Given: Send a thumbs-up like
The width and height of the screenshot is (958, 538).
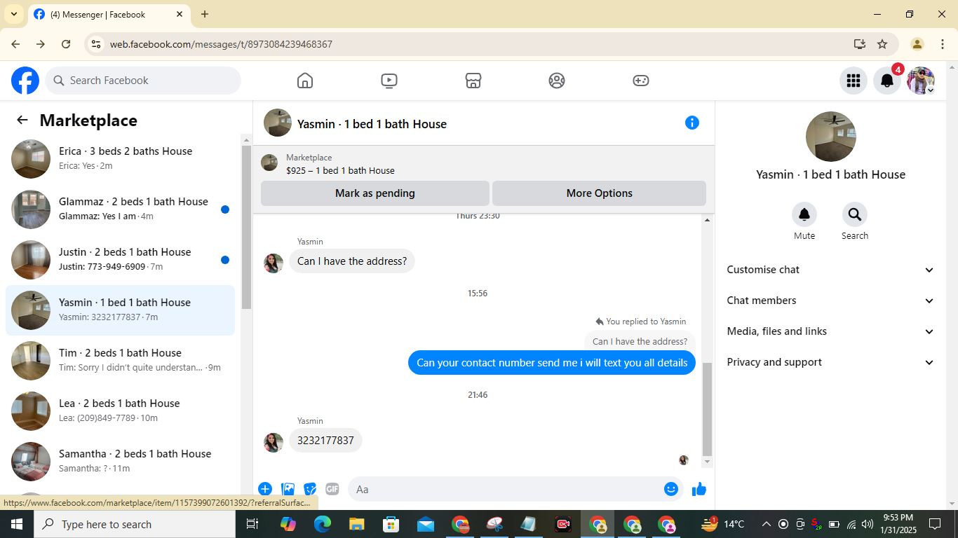Looking at the screenshot, I should [x=699, y=489].
